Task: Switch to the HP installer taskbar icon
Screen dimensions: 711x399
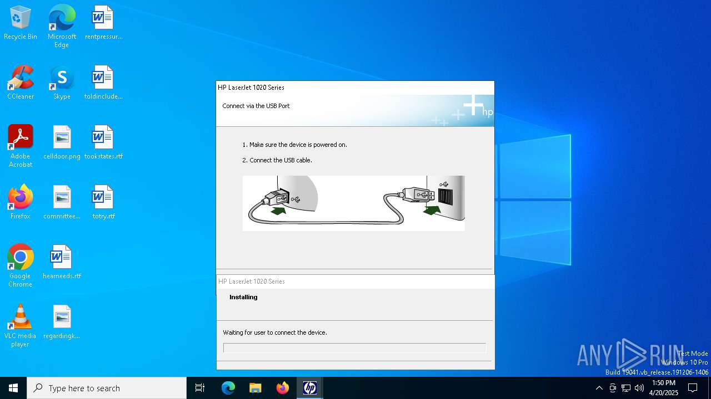Action: click(x=310, y=388)
